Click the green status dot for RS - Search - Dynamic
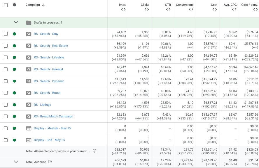Screen dimensions: 259x168 pos(14,81)
